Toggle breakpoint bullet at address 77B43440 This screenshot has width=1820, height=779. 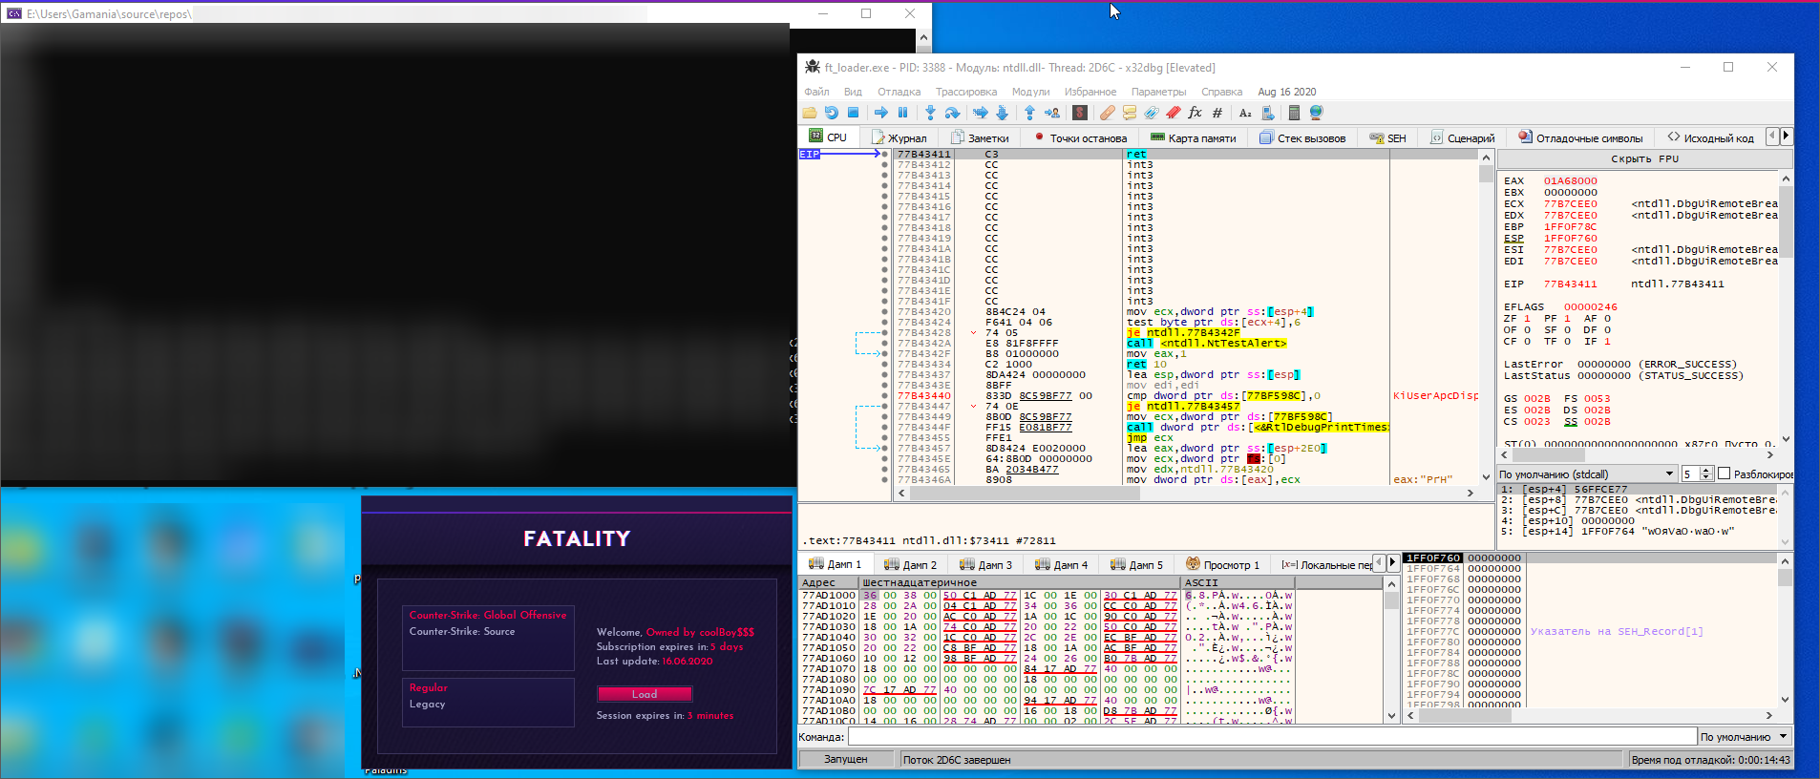click(884, 396)
